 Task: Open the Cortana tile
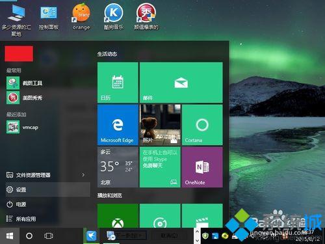coord(202,125)
